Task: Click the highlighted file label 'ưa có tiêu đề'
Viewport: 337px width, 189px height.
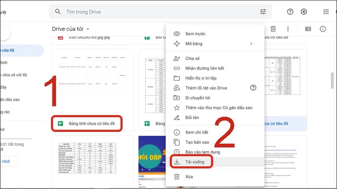Action: tap(276, 123)
